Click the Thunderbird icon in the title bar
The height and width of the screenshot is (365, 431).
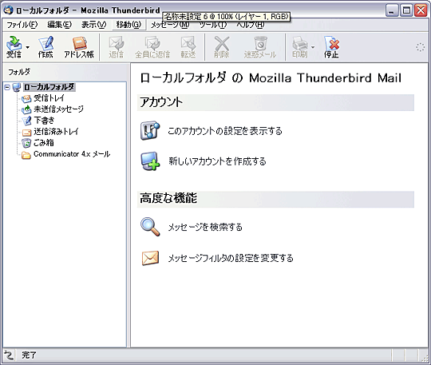(x=8, y=10)
